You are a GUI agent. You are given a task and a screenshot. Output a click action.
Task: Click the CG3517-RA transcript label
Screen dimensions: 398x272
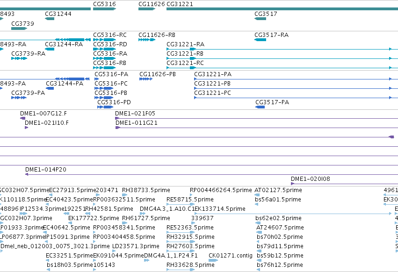pyautogui.click(x=272, y=35)
